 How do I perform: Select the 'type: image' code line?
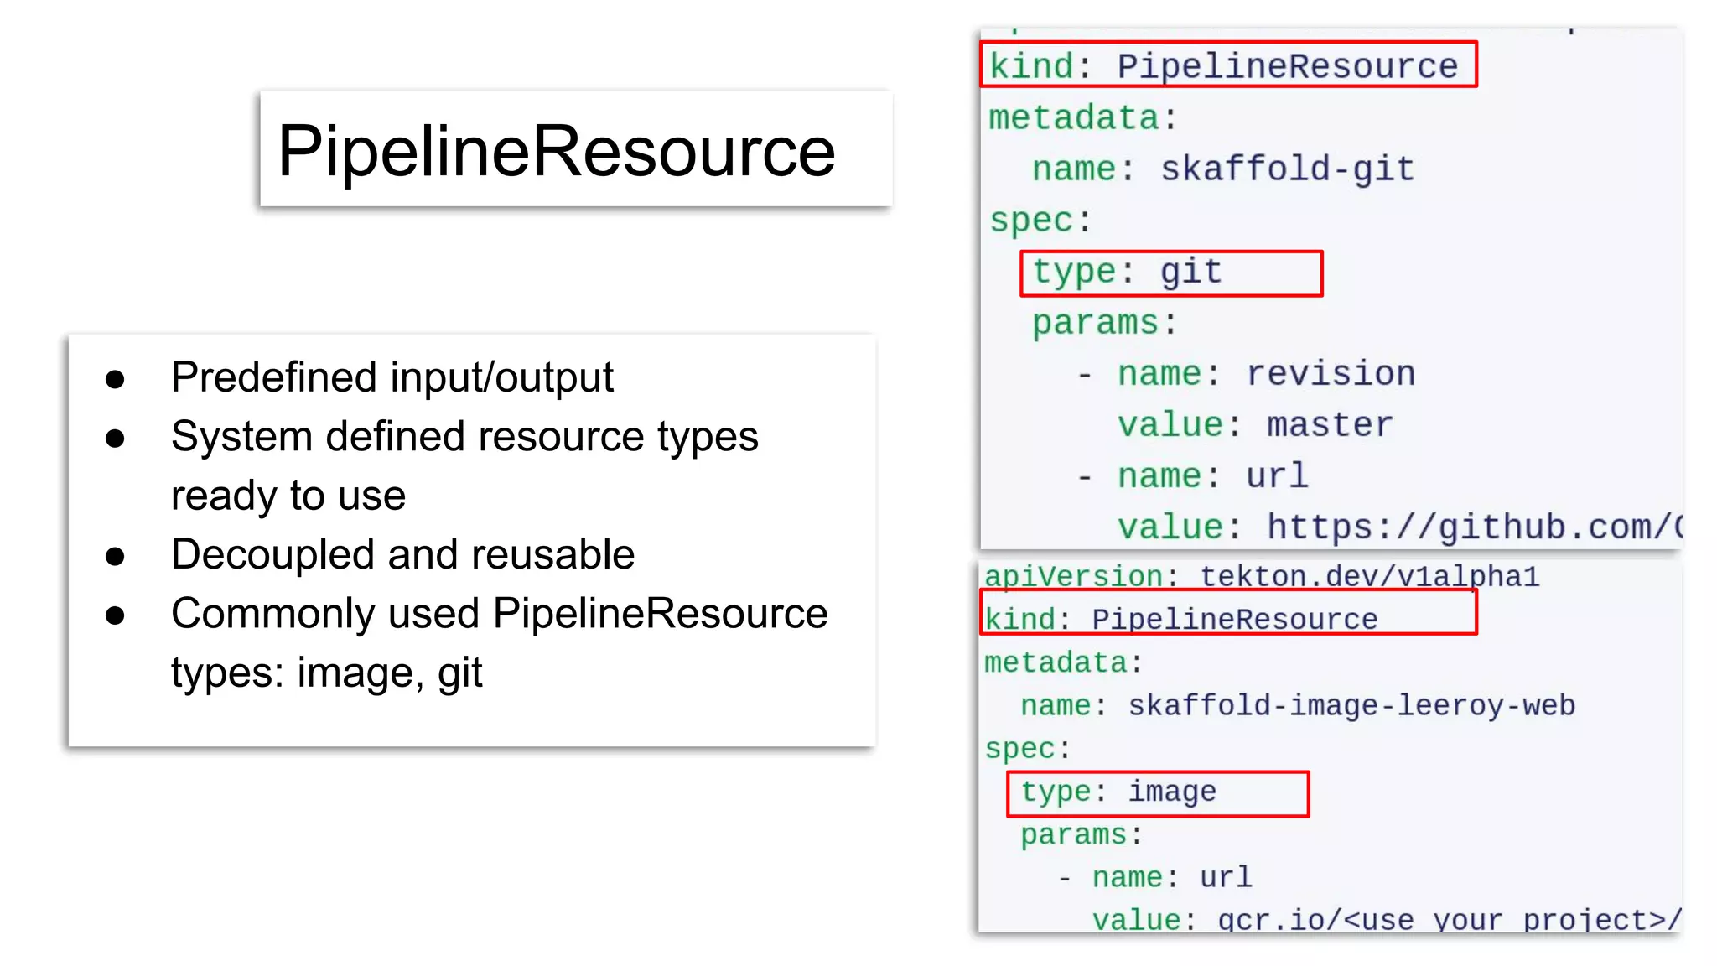pos(1118,792)
